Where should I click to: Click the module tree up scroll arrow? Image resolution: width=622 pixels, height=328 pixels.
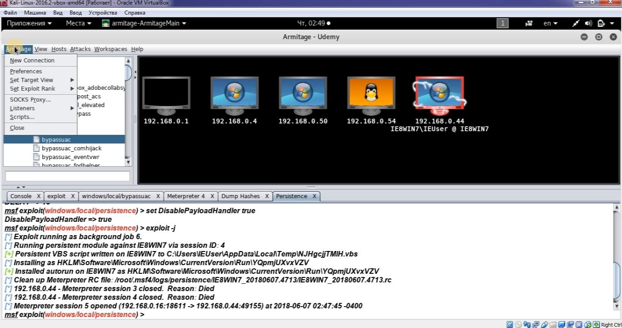tap(128, 61)
